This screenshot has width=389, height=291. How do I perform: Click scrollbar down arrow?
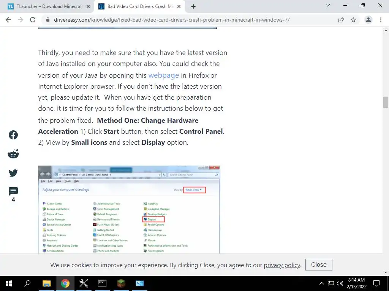click(386, 272)
